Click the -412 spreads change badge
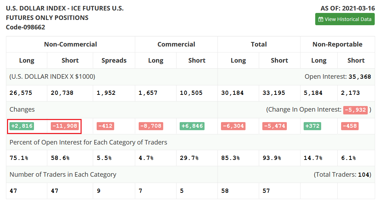The height and width of the screenshot is (204, 387). pyautogui.click(x=105, y=126)
